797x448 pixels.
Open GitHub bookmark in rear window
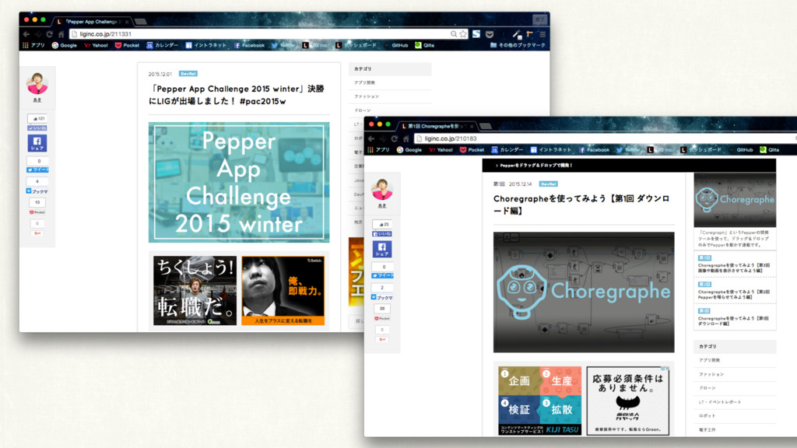click(399, 45)
